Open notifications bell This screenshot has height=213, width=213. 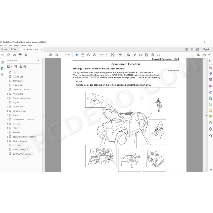[x=192, y=49]
